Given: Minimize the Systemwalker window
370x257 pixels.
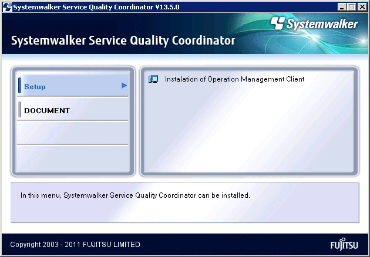Looking at the screenshot, I should pos(341,7).
